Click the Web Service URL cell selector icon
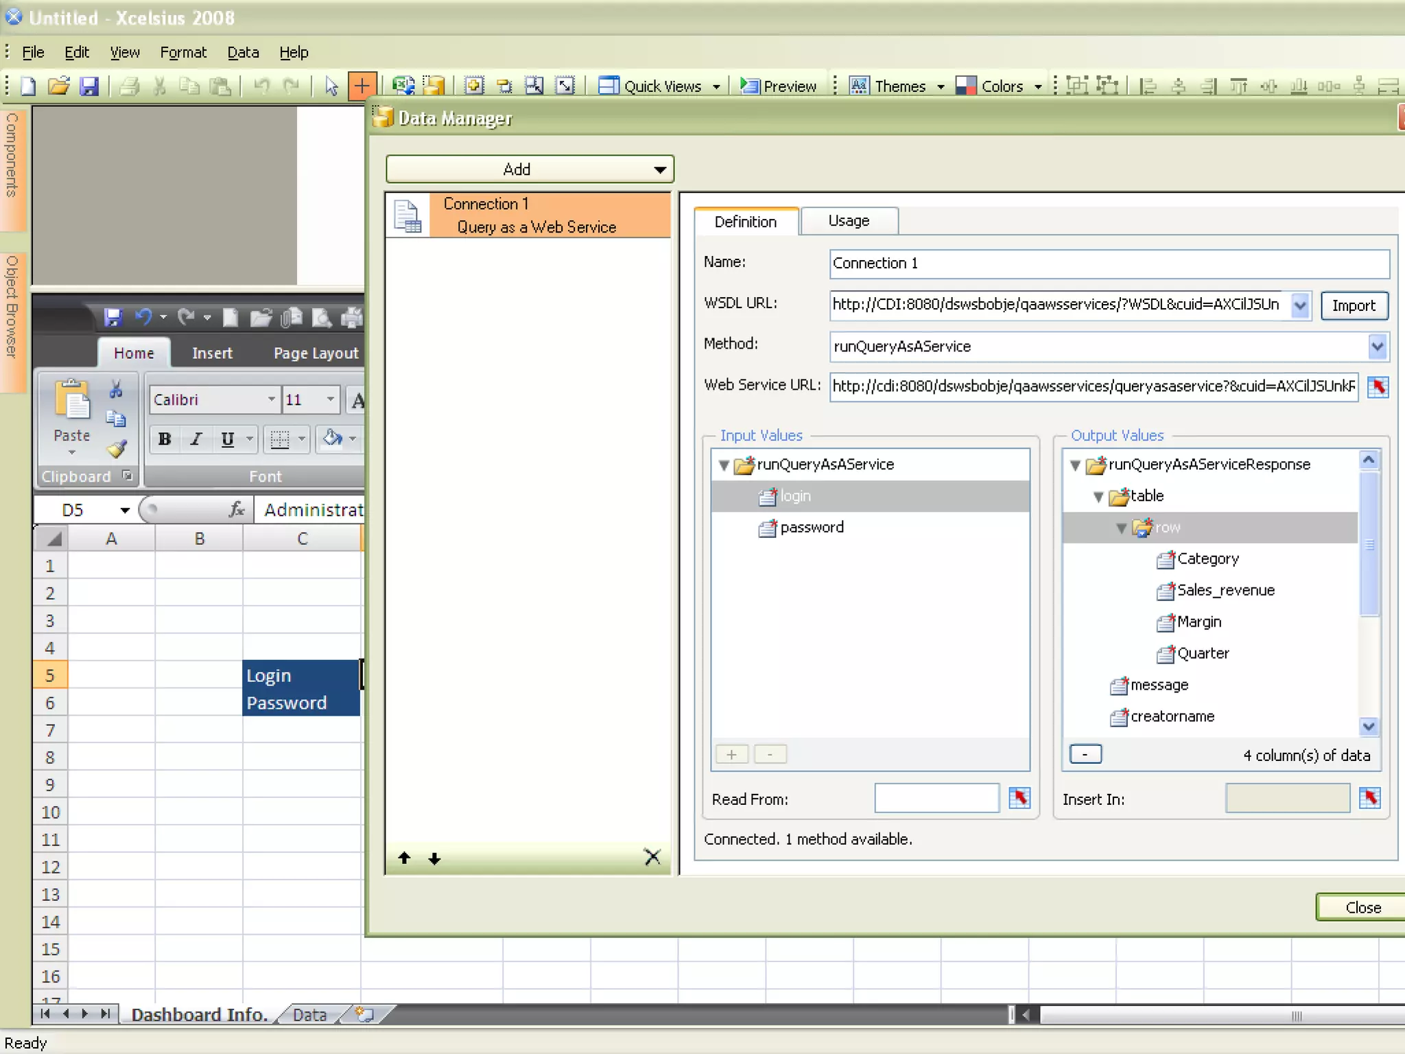The height and width of the screenshot is (1054, 1405). [x=1378, y=387]
